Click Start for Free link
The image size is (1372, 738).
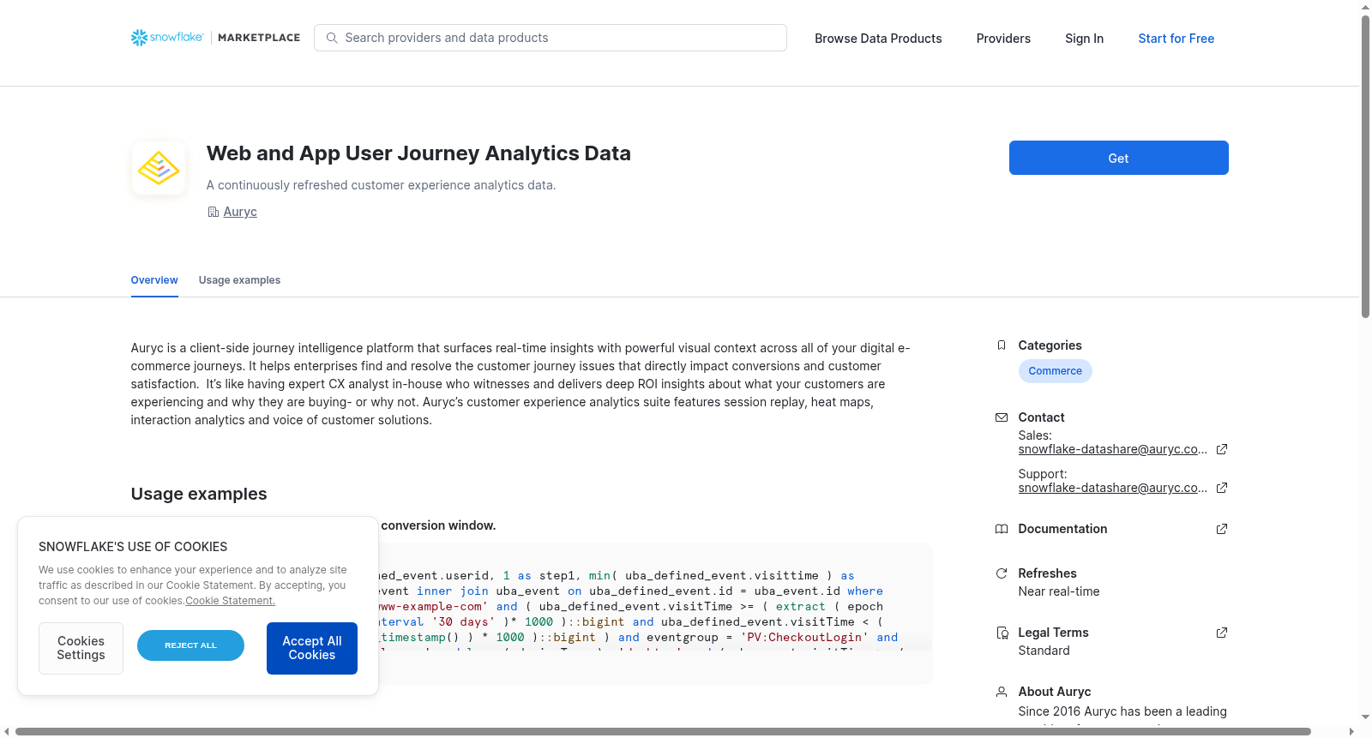pyautogui.click(x=1176, y=39)
